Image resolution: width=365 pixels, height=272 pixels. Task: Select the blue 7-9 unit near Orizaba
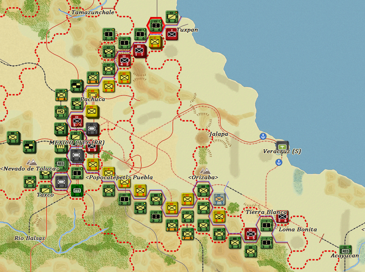[218, 199]
